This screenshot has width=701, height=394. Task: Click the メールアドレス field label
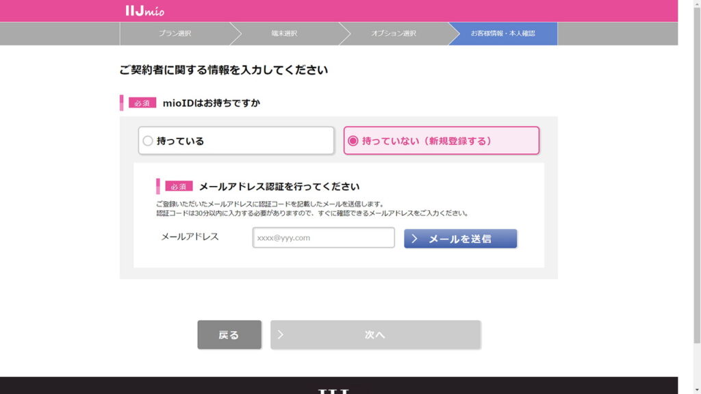pyautogui.click(x=190, y=237)
